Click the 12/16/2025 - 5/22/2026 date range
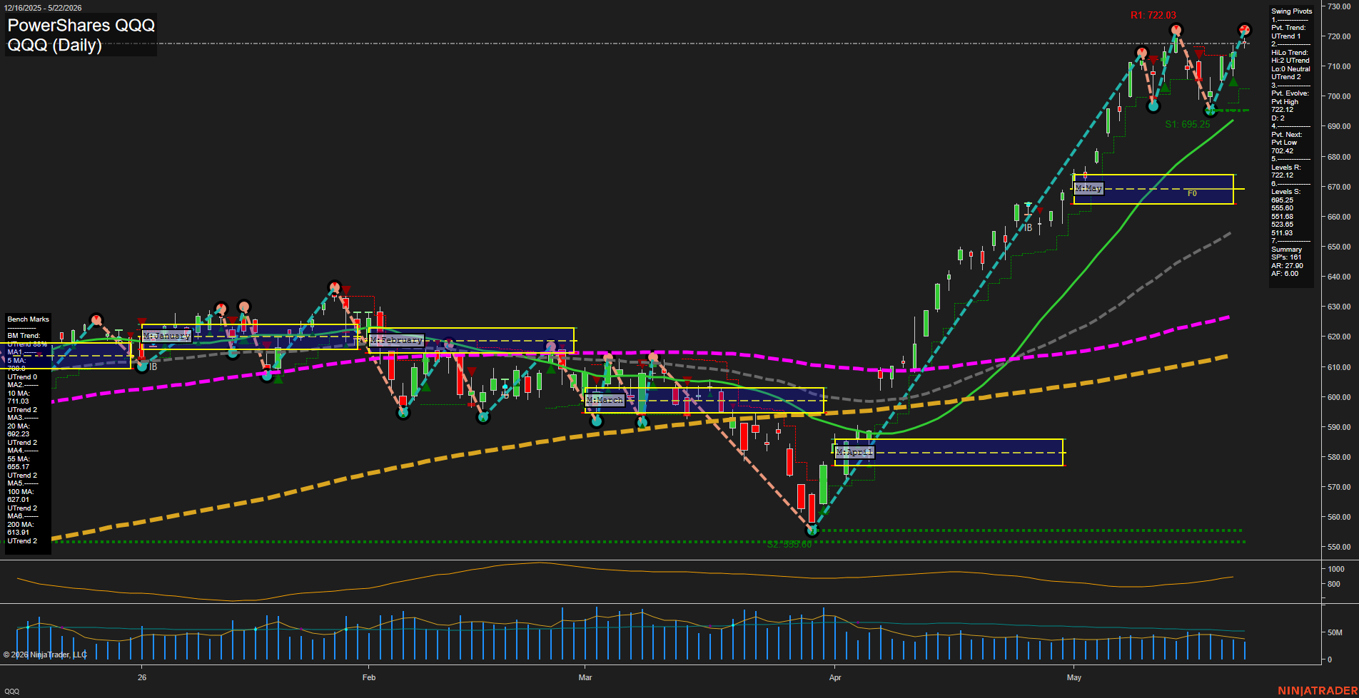 point(43,8)
